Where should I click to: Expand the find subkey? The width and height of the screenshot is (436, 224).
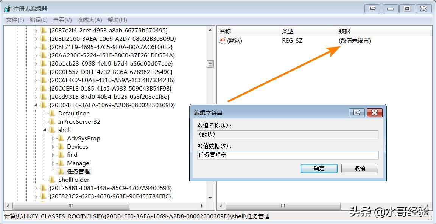tap(54, 155)
